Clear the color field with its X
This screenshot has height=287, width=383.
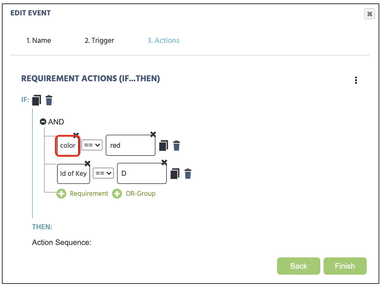pos(76,135)
